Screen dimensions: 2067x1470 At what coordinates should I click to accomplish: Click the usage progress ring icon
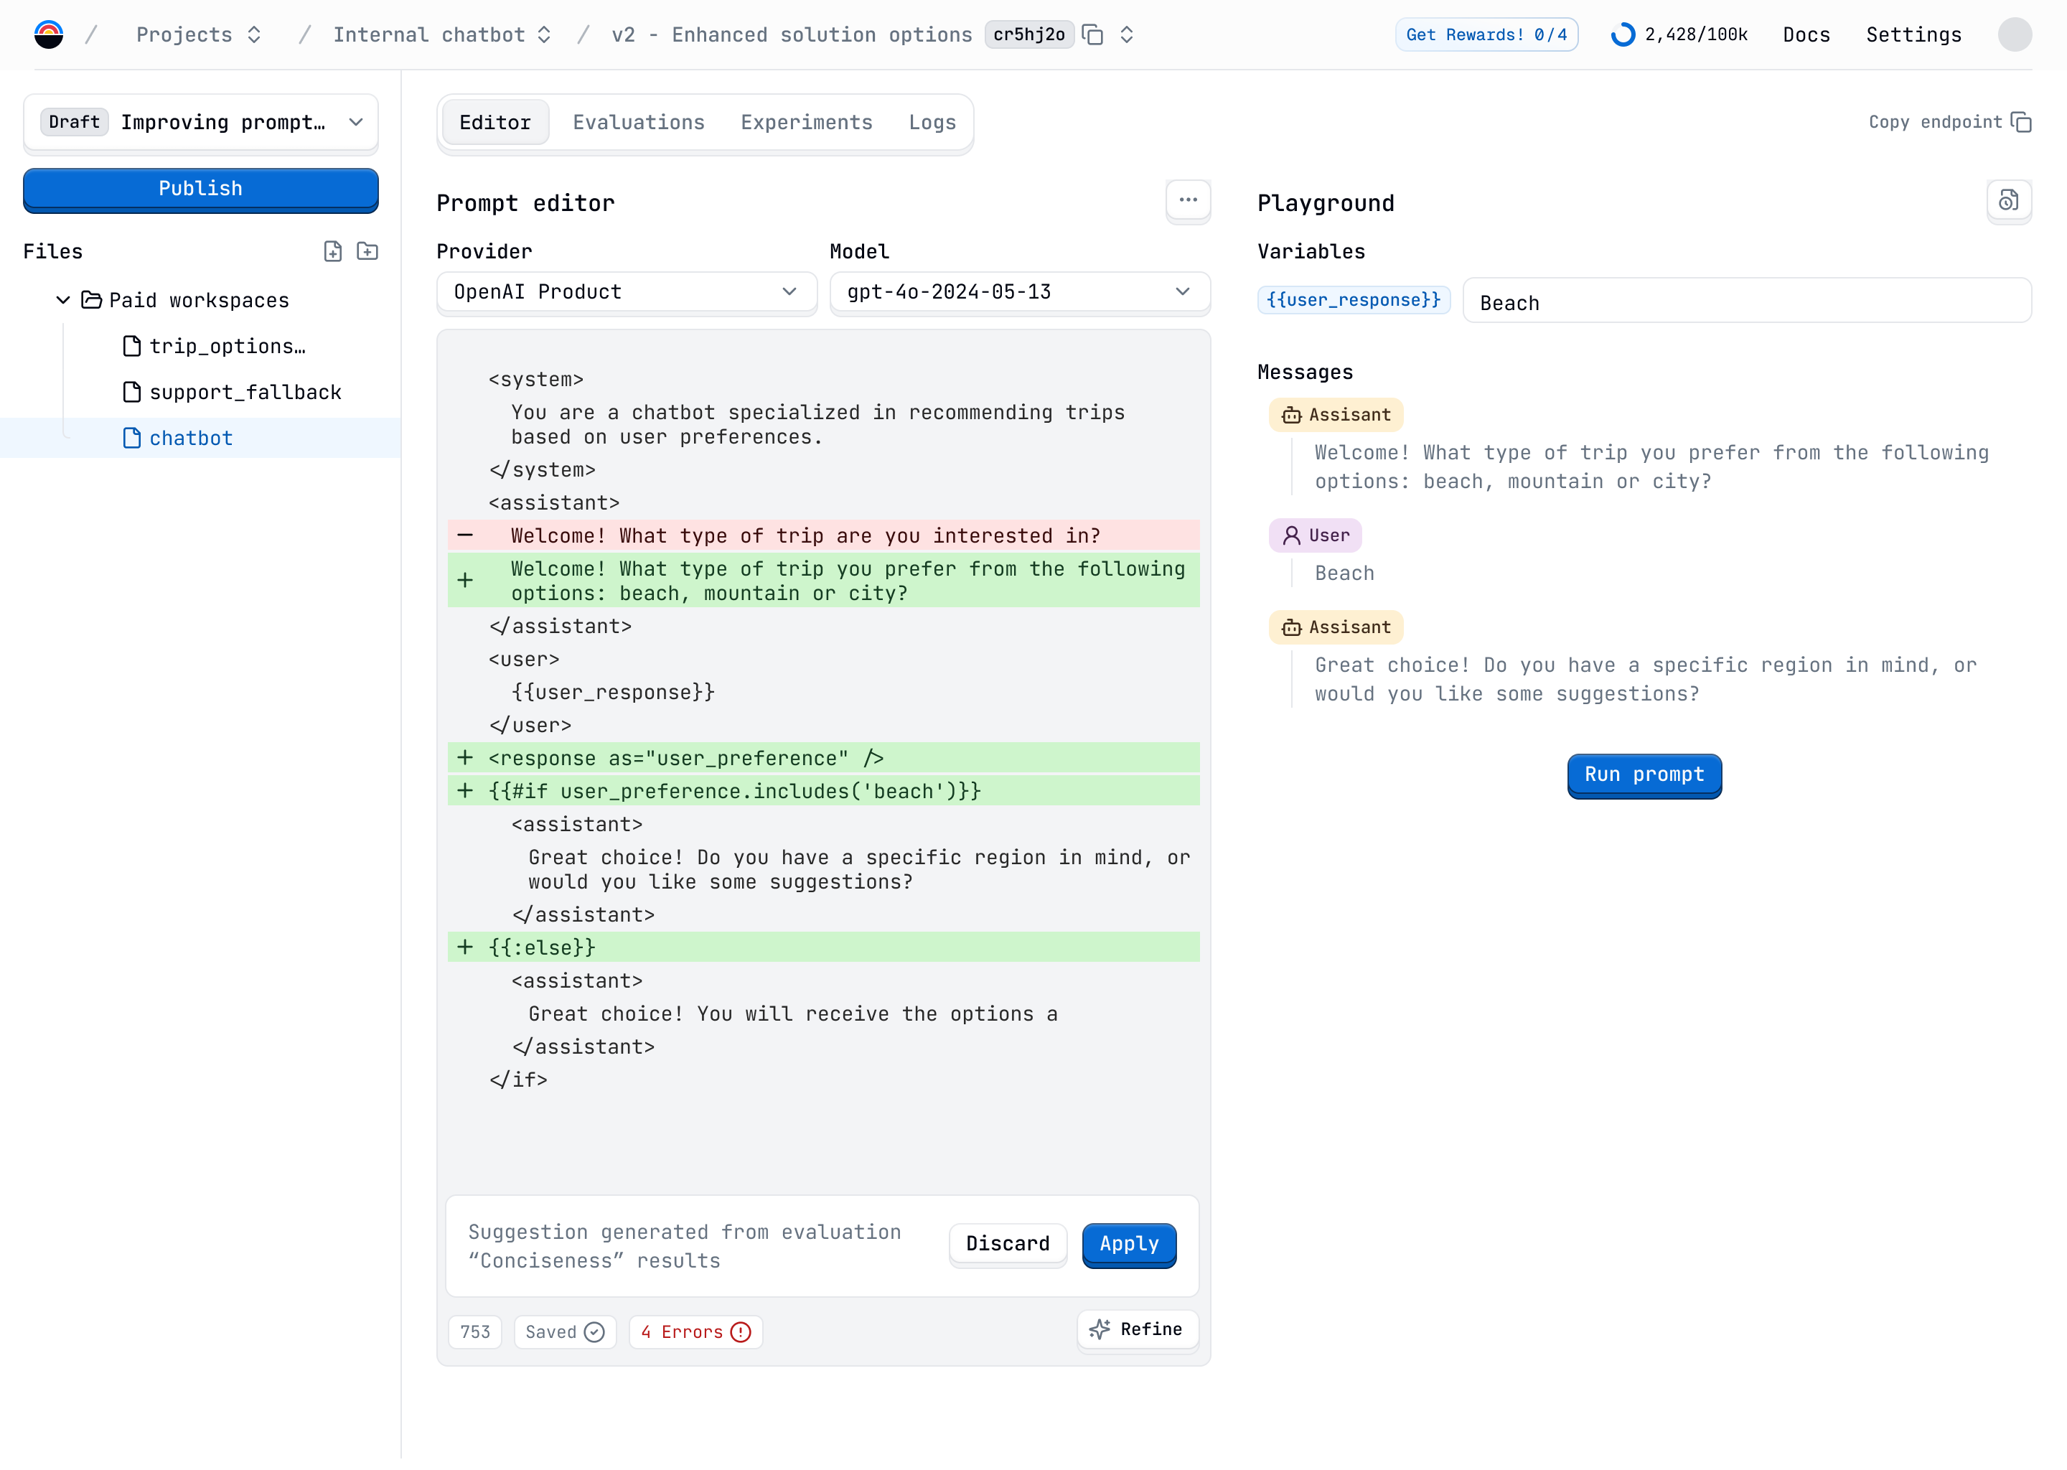click(x=1623, y=34)
